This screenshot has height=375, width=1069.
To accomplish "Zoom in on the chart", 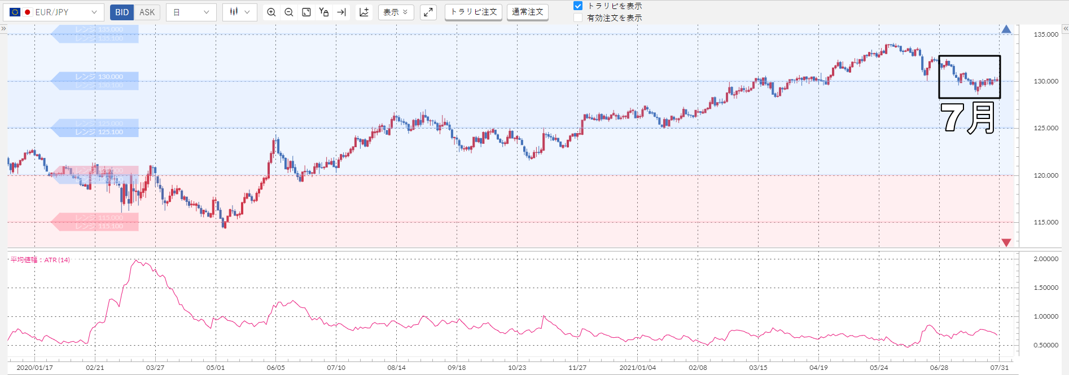I will [x=271, y=12].
